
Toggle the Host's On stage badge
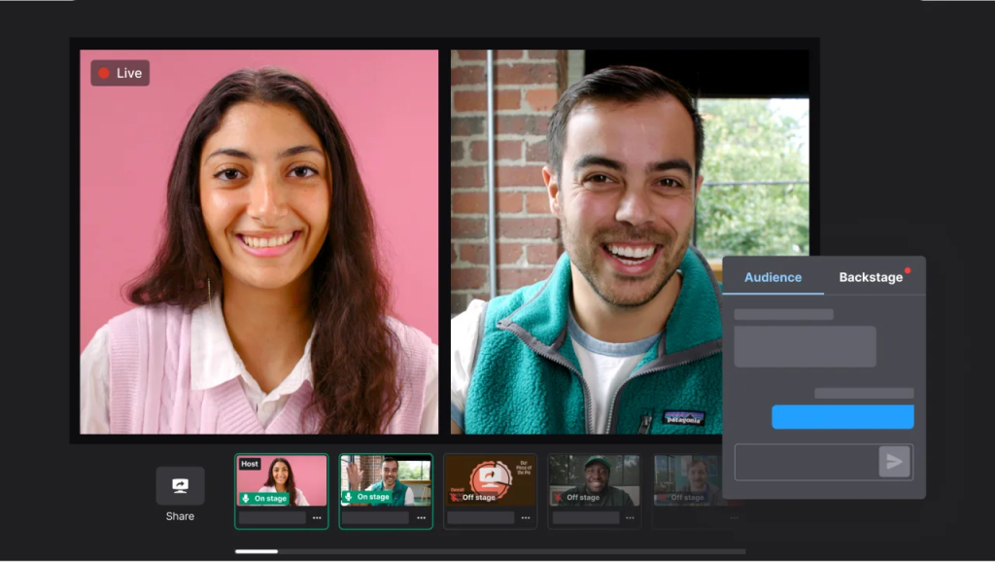pos(264,499)
